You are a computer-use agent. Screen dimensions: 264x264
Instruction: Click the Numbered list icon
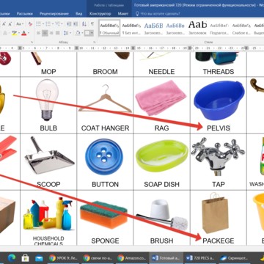tap(49, 24)
